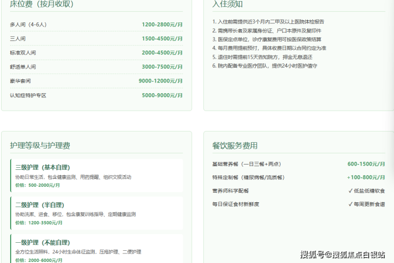Open the 二级护理（半自理）card title
394x263 pixels.
[40, 205]
